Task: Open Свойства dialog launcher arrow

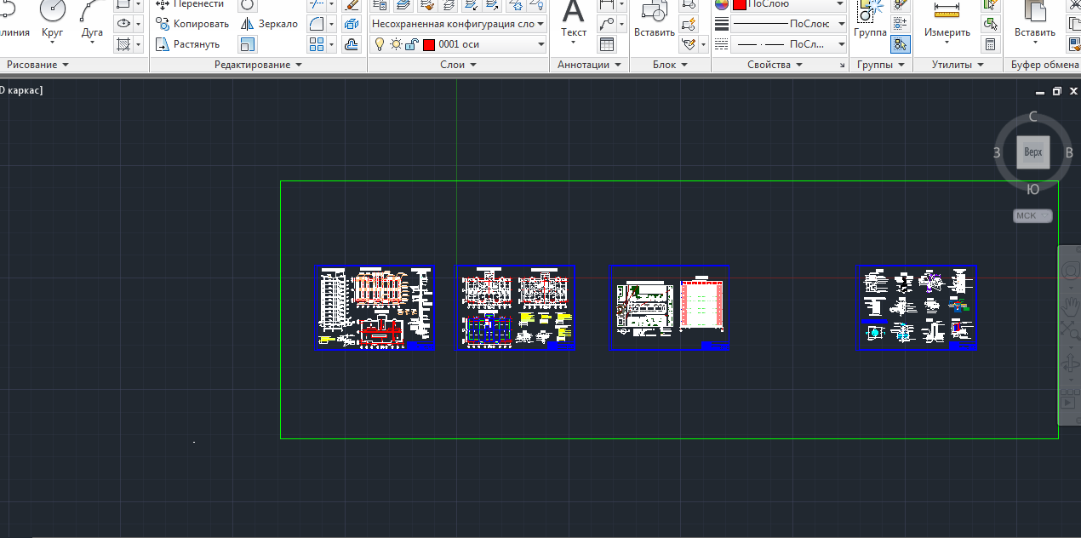Action: pyautogui.click(x=841, y=65)
